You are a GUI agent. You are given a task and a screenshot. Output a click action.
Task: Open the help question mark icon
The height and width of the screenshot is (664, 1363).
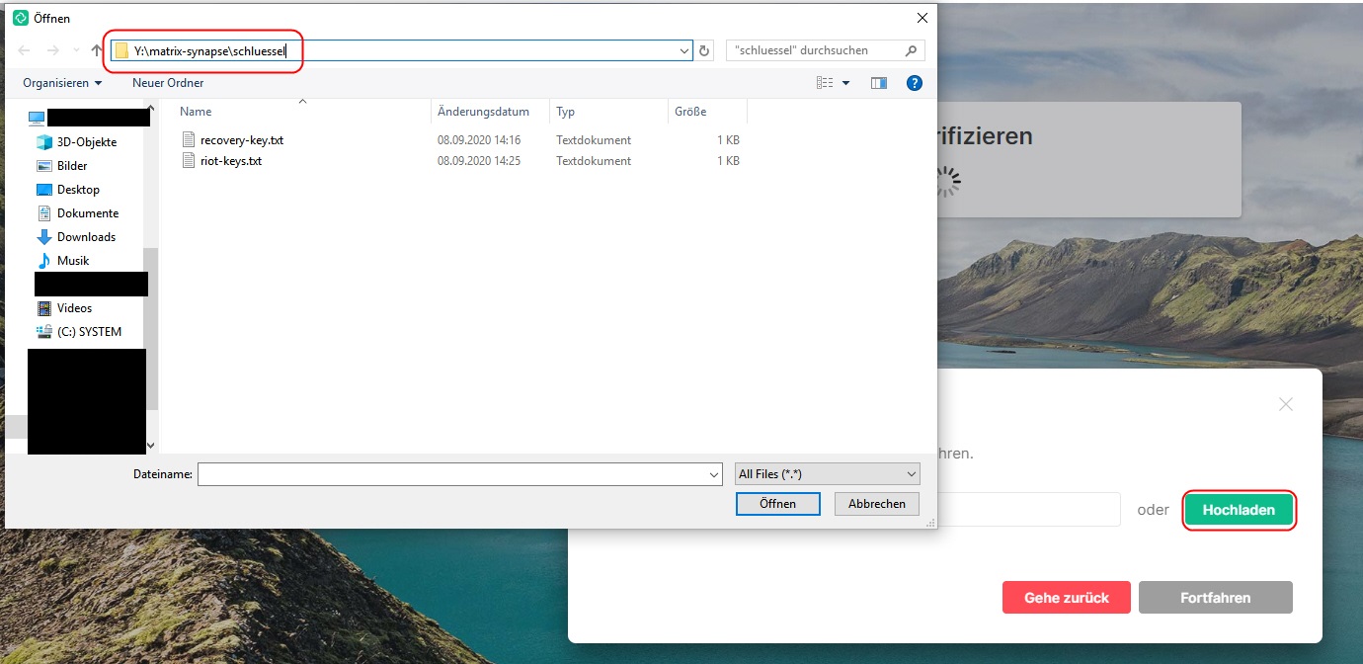pyautogui.click(x=915, y=83)
